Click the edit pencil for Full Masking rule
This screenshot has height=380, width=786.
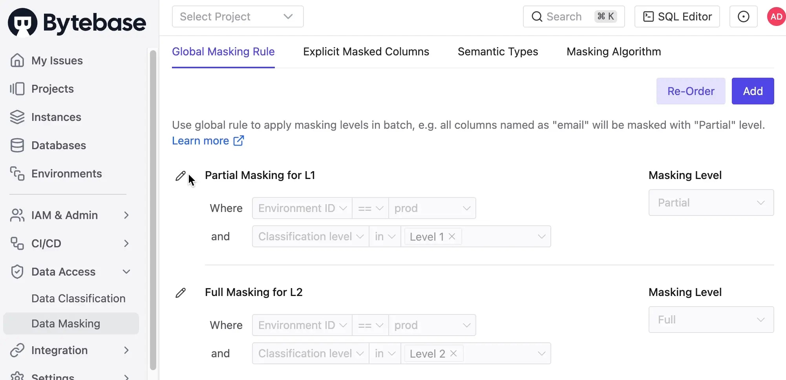pyautogui.click(x=181, y=293)
